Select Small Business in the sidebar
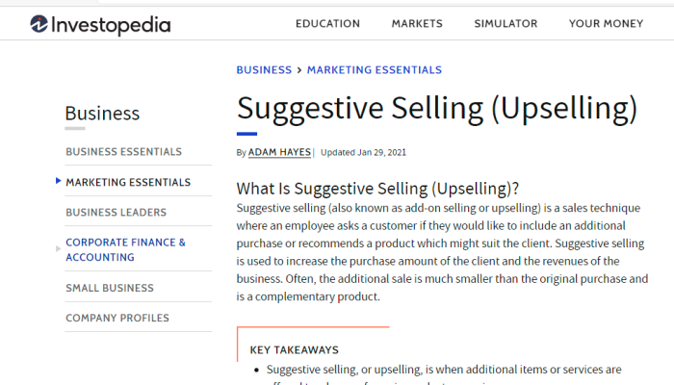674x385 pixels. [x=110, y=288]
